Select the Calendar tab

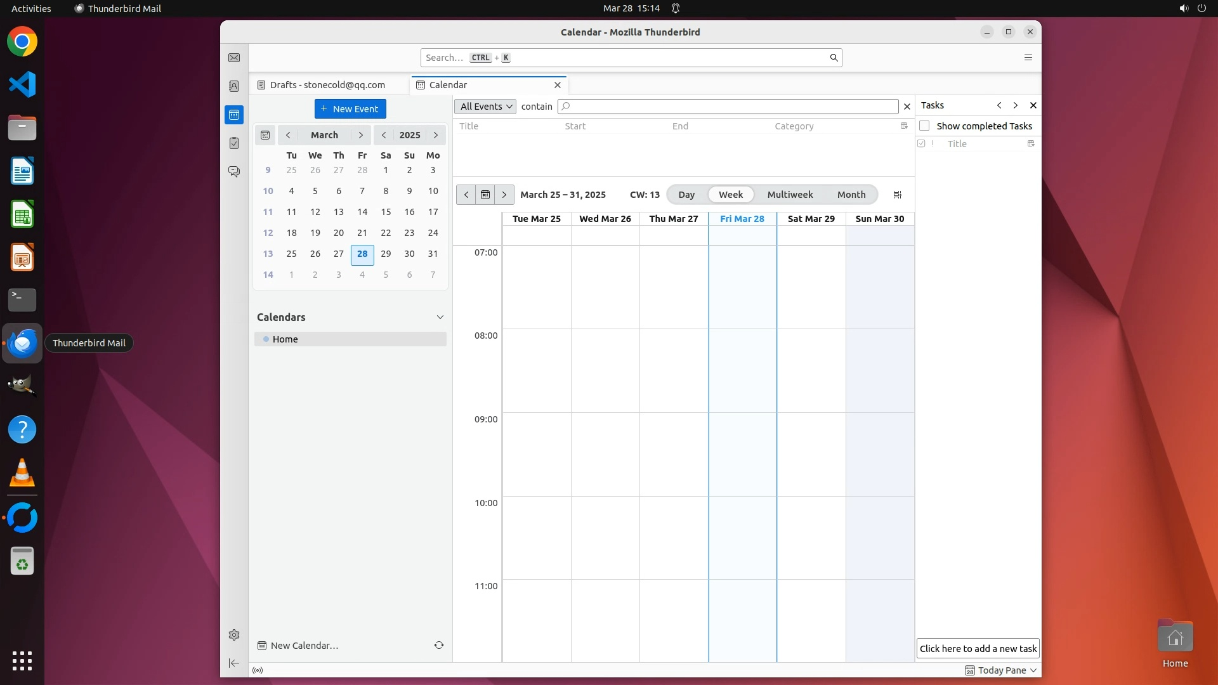tap(448, 85)
